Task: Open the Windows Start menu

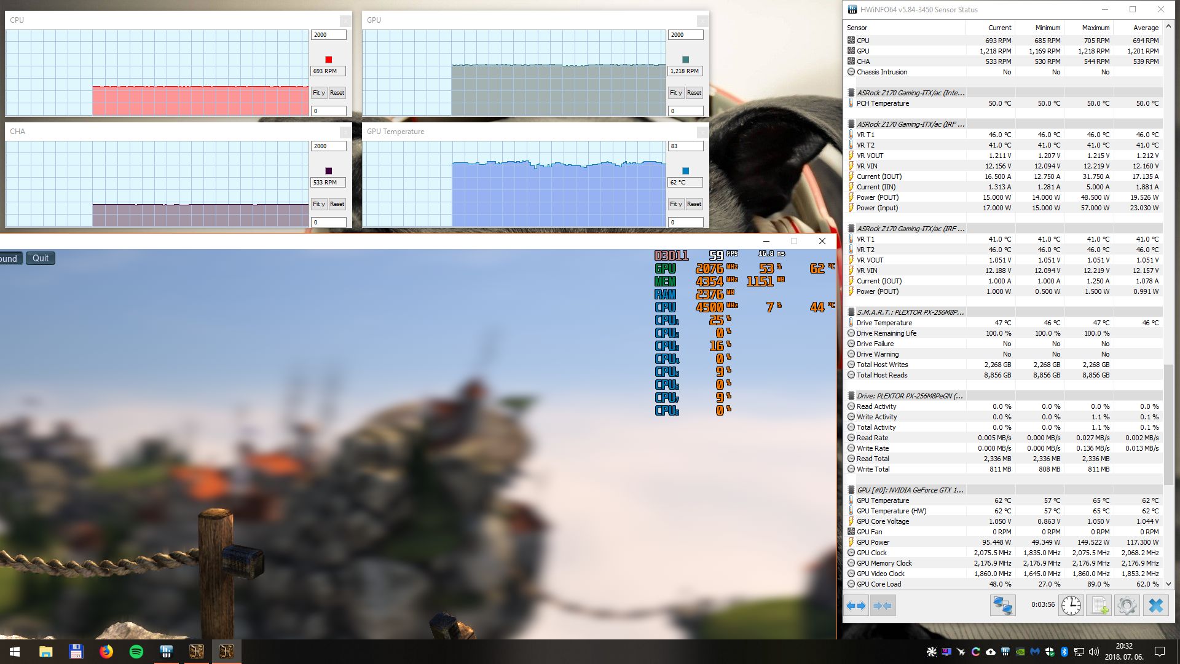Action: [x=15, y=652]
